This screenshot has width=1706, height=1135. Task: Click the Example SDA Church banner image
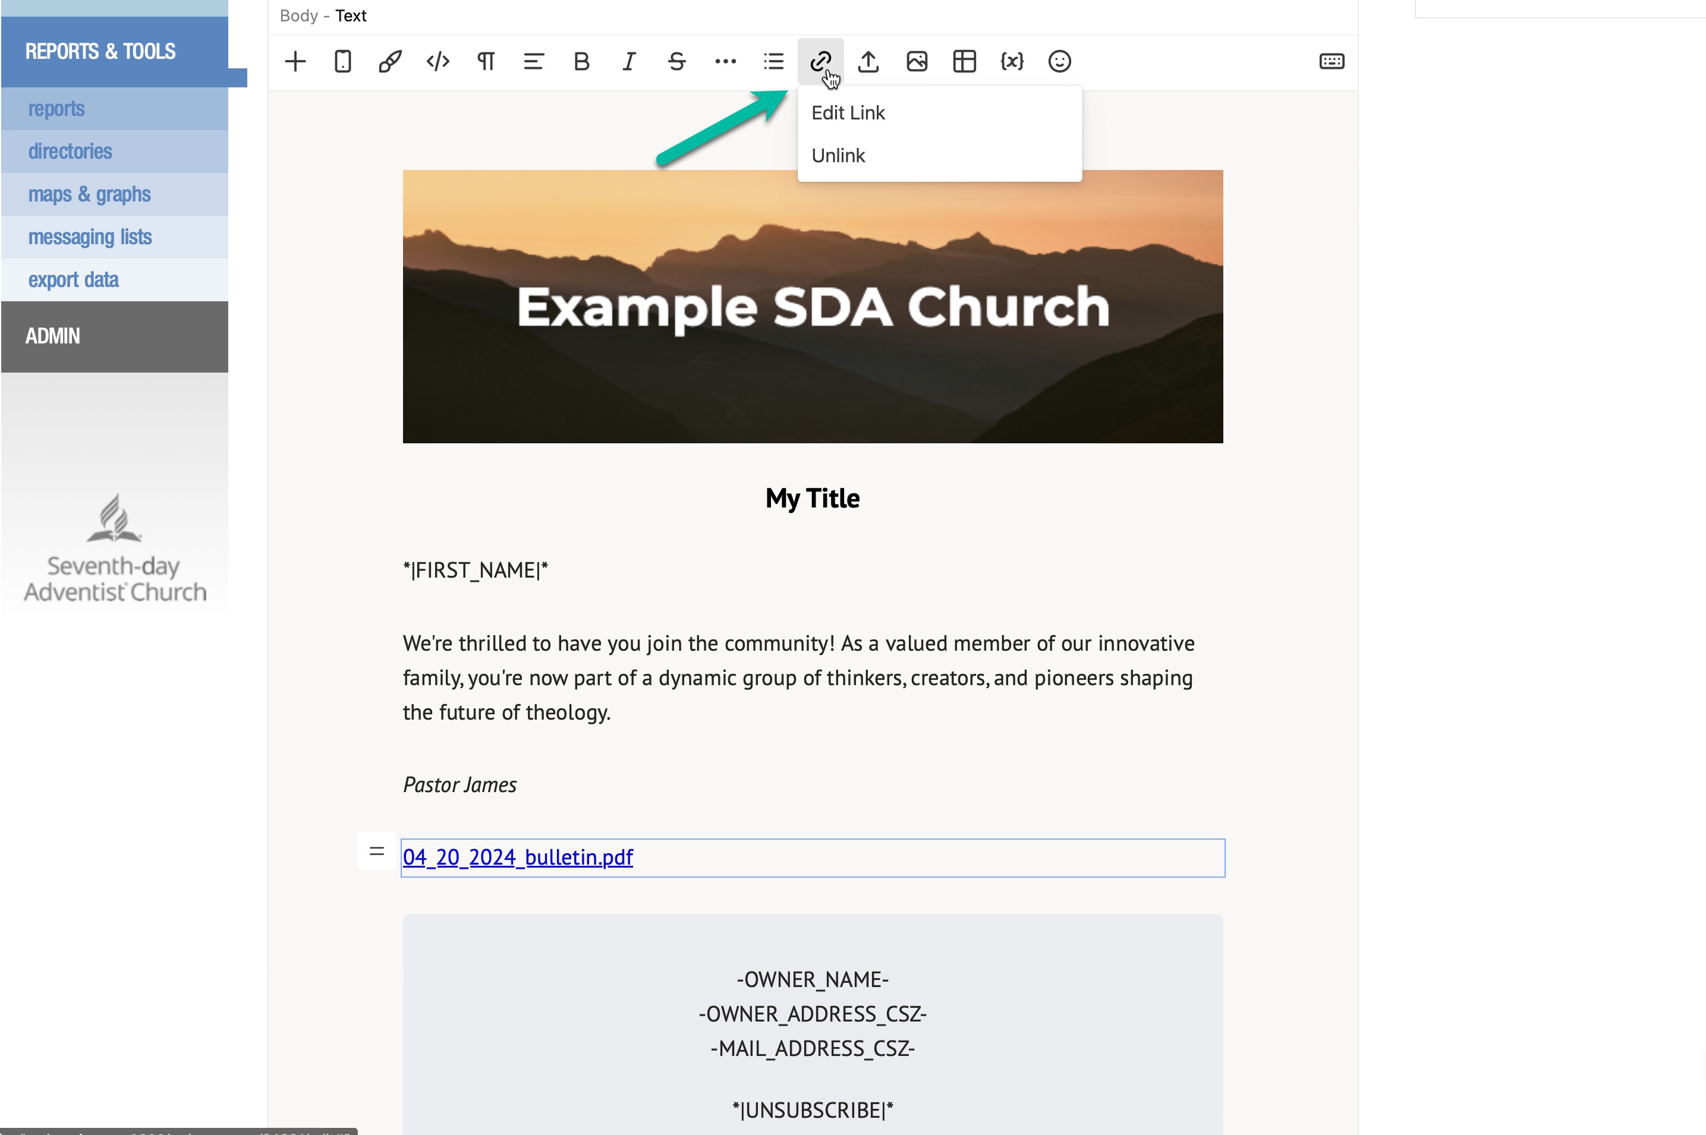813,306
